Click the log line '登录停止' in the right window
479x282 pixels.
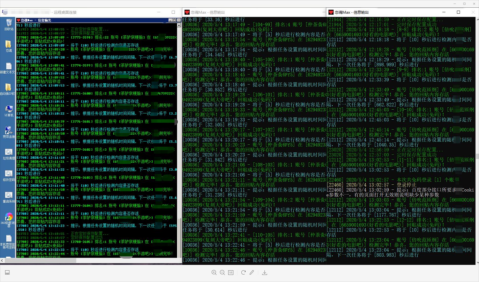(406, 185)
